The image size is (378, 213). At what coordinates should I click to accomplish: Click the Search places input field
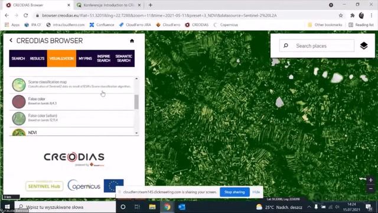click(x=317, y=46)
